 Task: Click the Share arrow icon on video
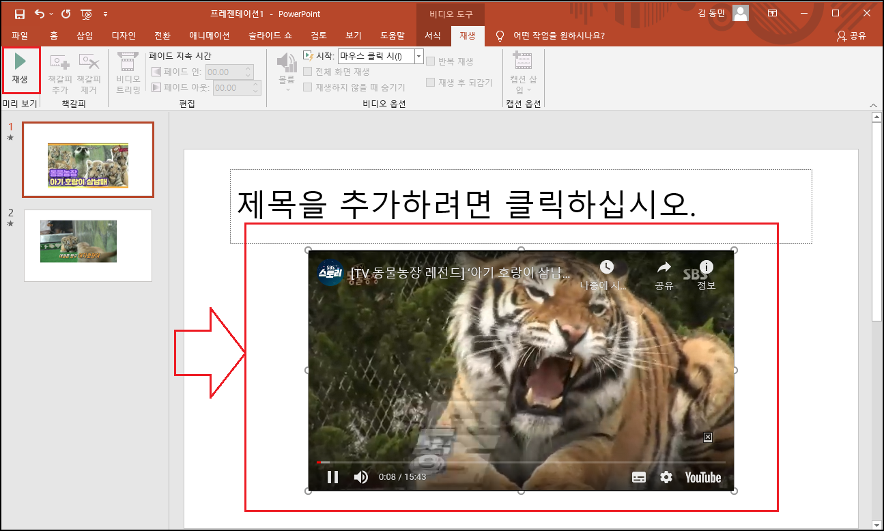tap(664, 267)
